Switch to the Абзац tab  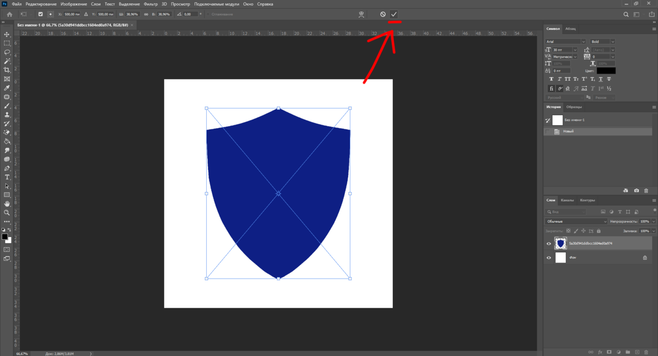(571, 29)
